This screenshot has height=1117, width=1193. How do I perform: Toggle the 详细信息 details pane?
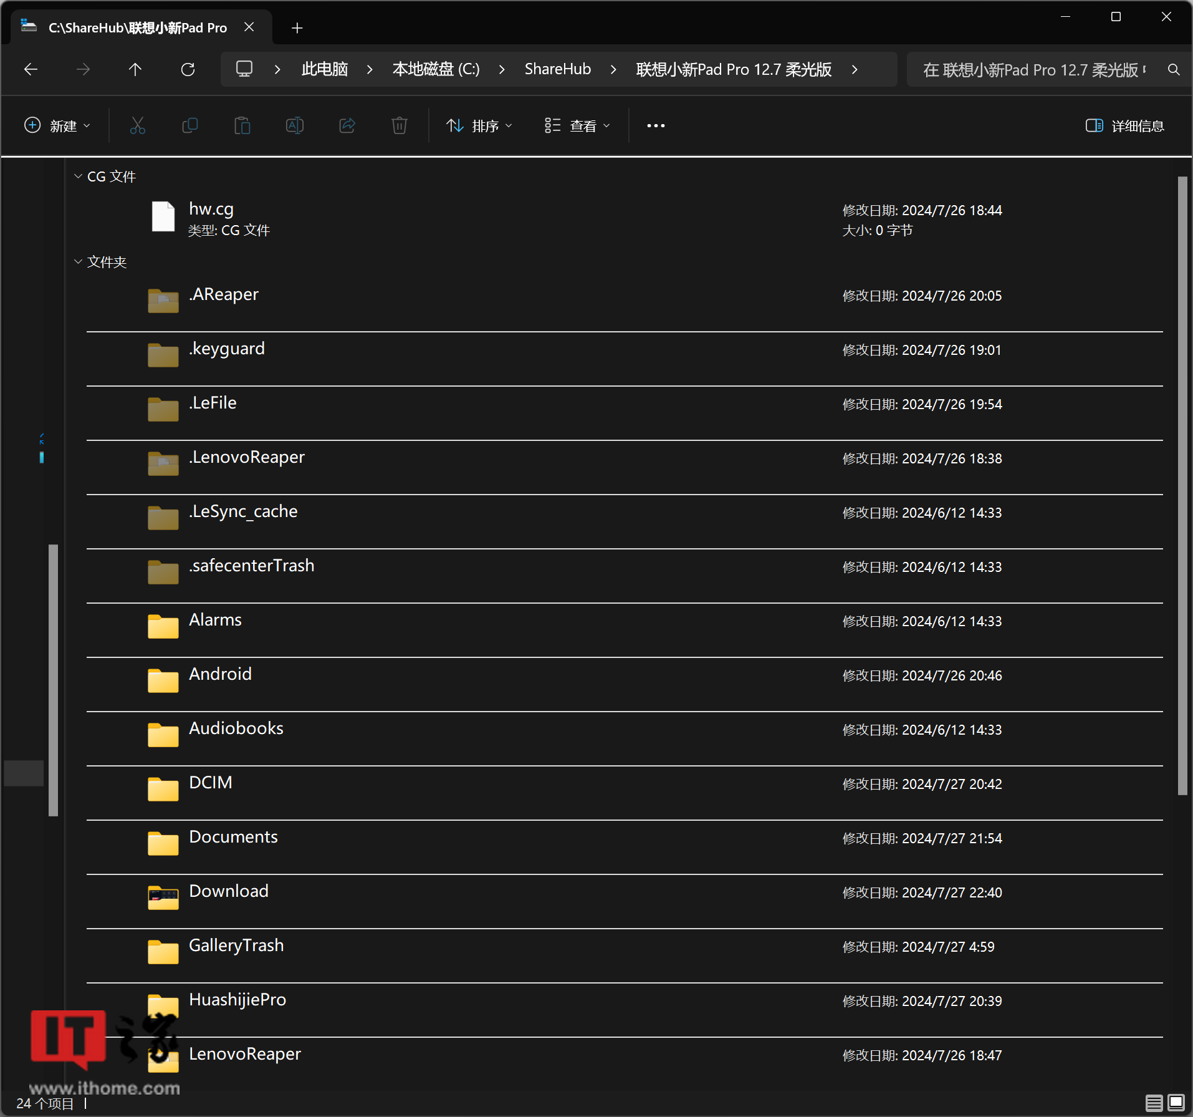(1124, 125)
